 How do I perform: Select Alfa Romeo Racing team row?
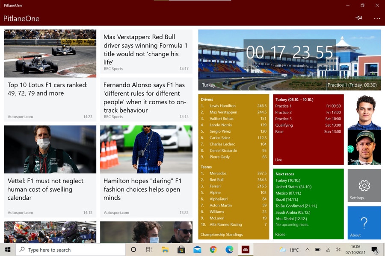[x=234, y=224]
